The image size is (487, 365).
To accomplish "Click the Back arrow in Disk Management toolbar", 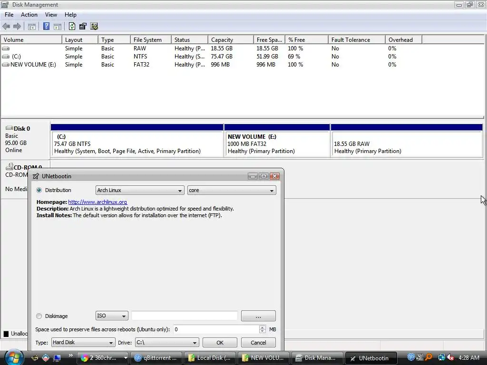I will pos(6,27).
